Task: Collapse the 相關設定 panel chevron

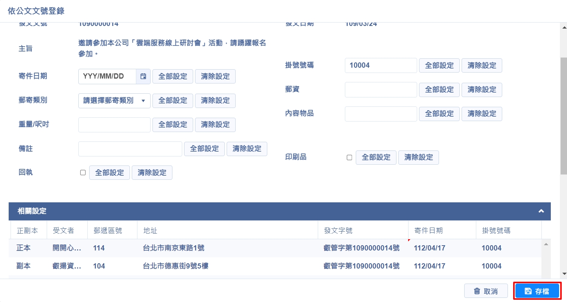Action: 541,211
